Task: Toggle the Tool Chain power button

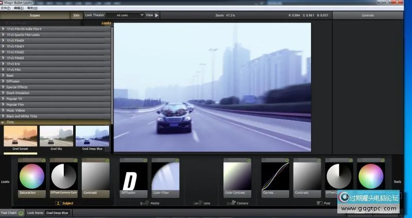Action: tap(21, 212)
